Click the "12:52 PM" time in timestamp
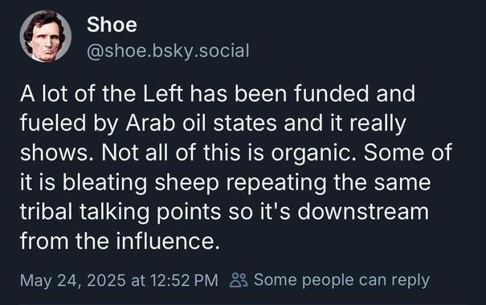Screen dimensions: 486x305 184,280
